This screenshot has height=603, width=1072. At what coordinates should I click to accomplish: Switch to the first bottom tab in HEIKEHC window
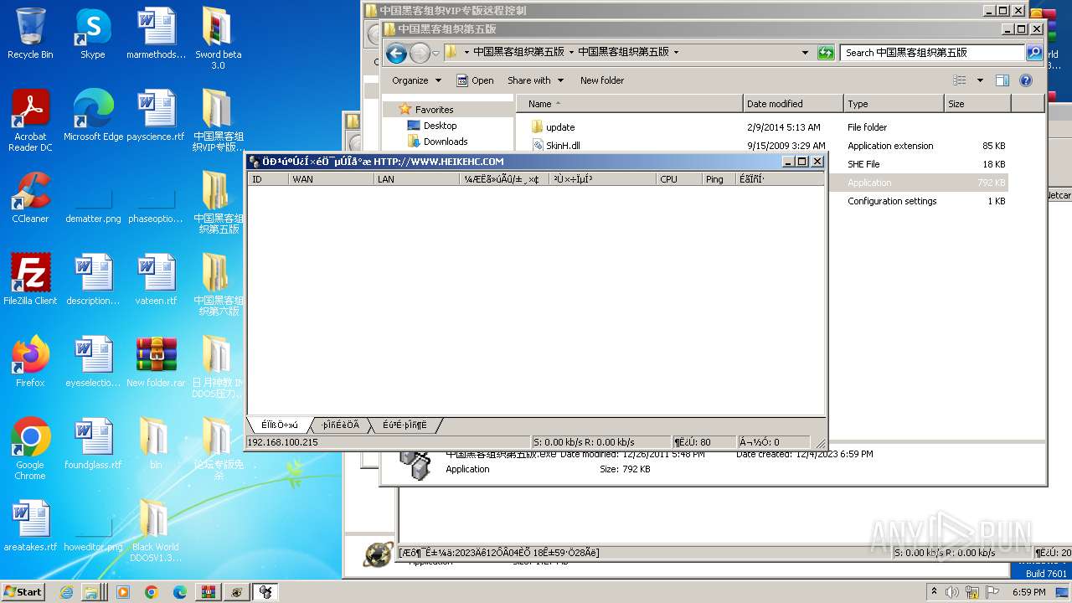click(x=280, y=425)
